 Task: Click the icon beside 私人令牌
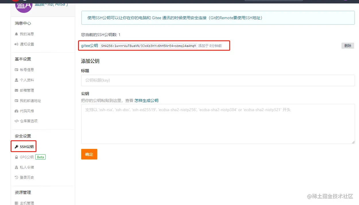pyautogui.click(x=16, y=167)
